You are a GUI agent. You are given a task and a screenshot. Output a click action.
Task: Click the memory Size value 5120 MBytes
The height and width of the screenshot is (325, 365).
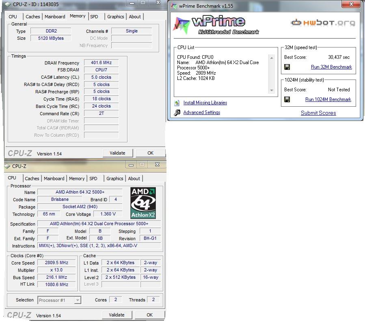51,39
